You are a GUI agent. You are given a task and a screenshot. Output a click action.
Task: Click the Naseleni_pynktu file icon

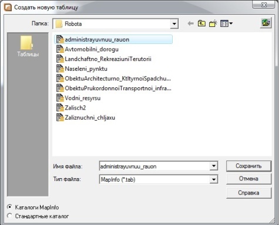coord(60,69)
